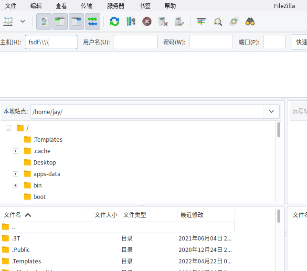Click local tree vertical scrollbar
This screenshot has width=307, height=271.
279,130
